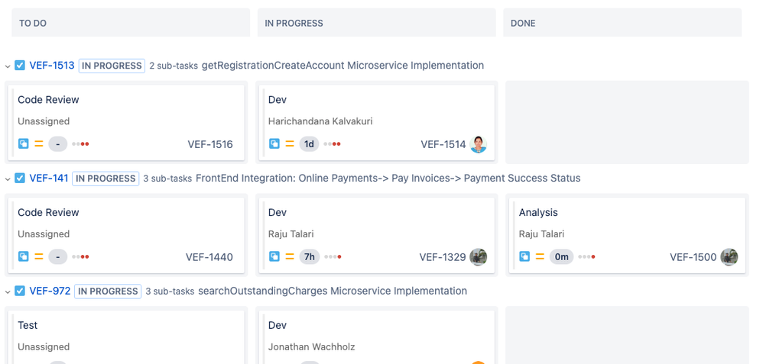Click medium priority icon on VEF-1514 card

pos(290,144)
